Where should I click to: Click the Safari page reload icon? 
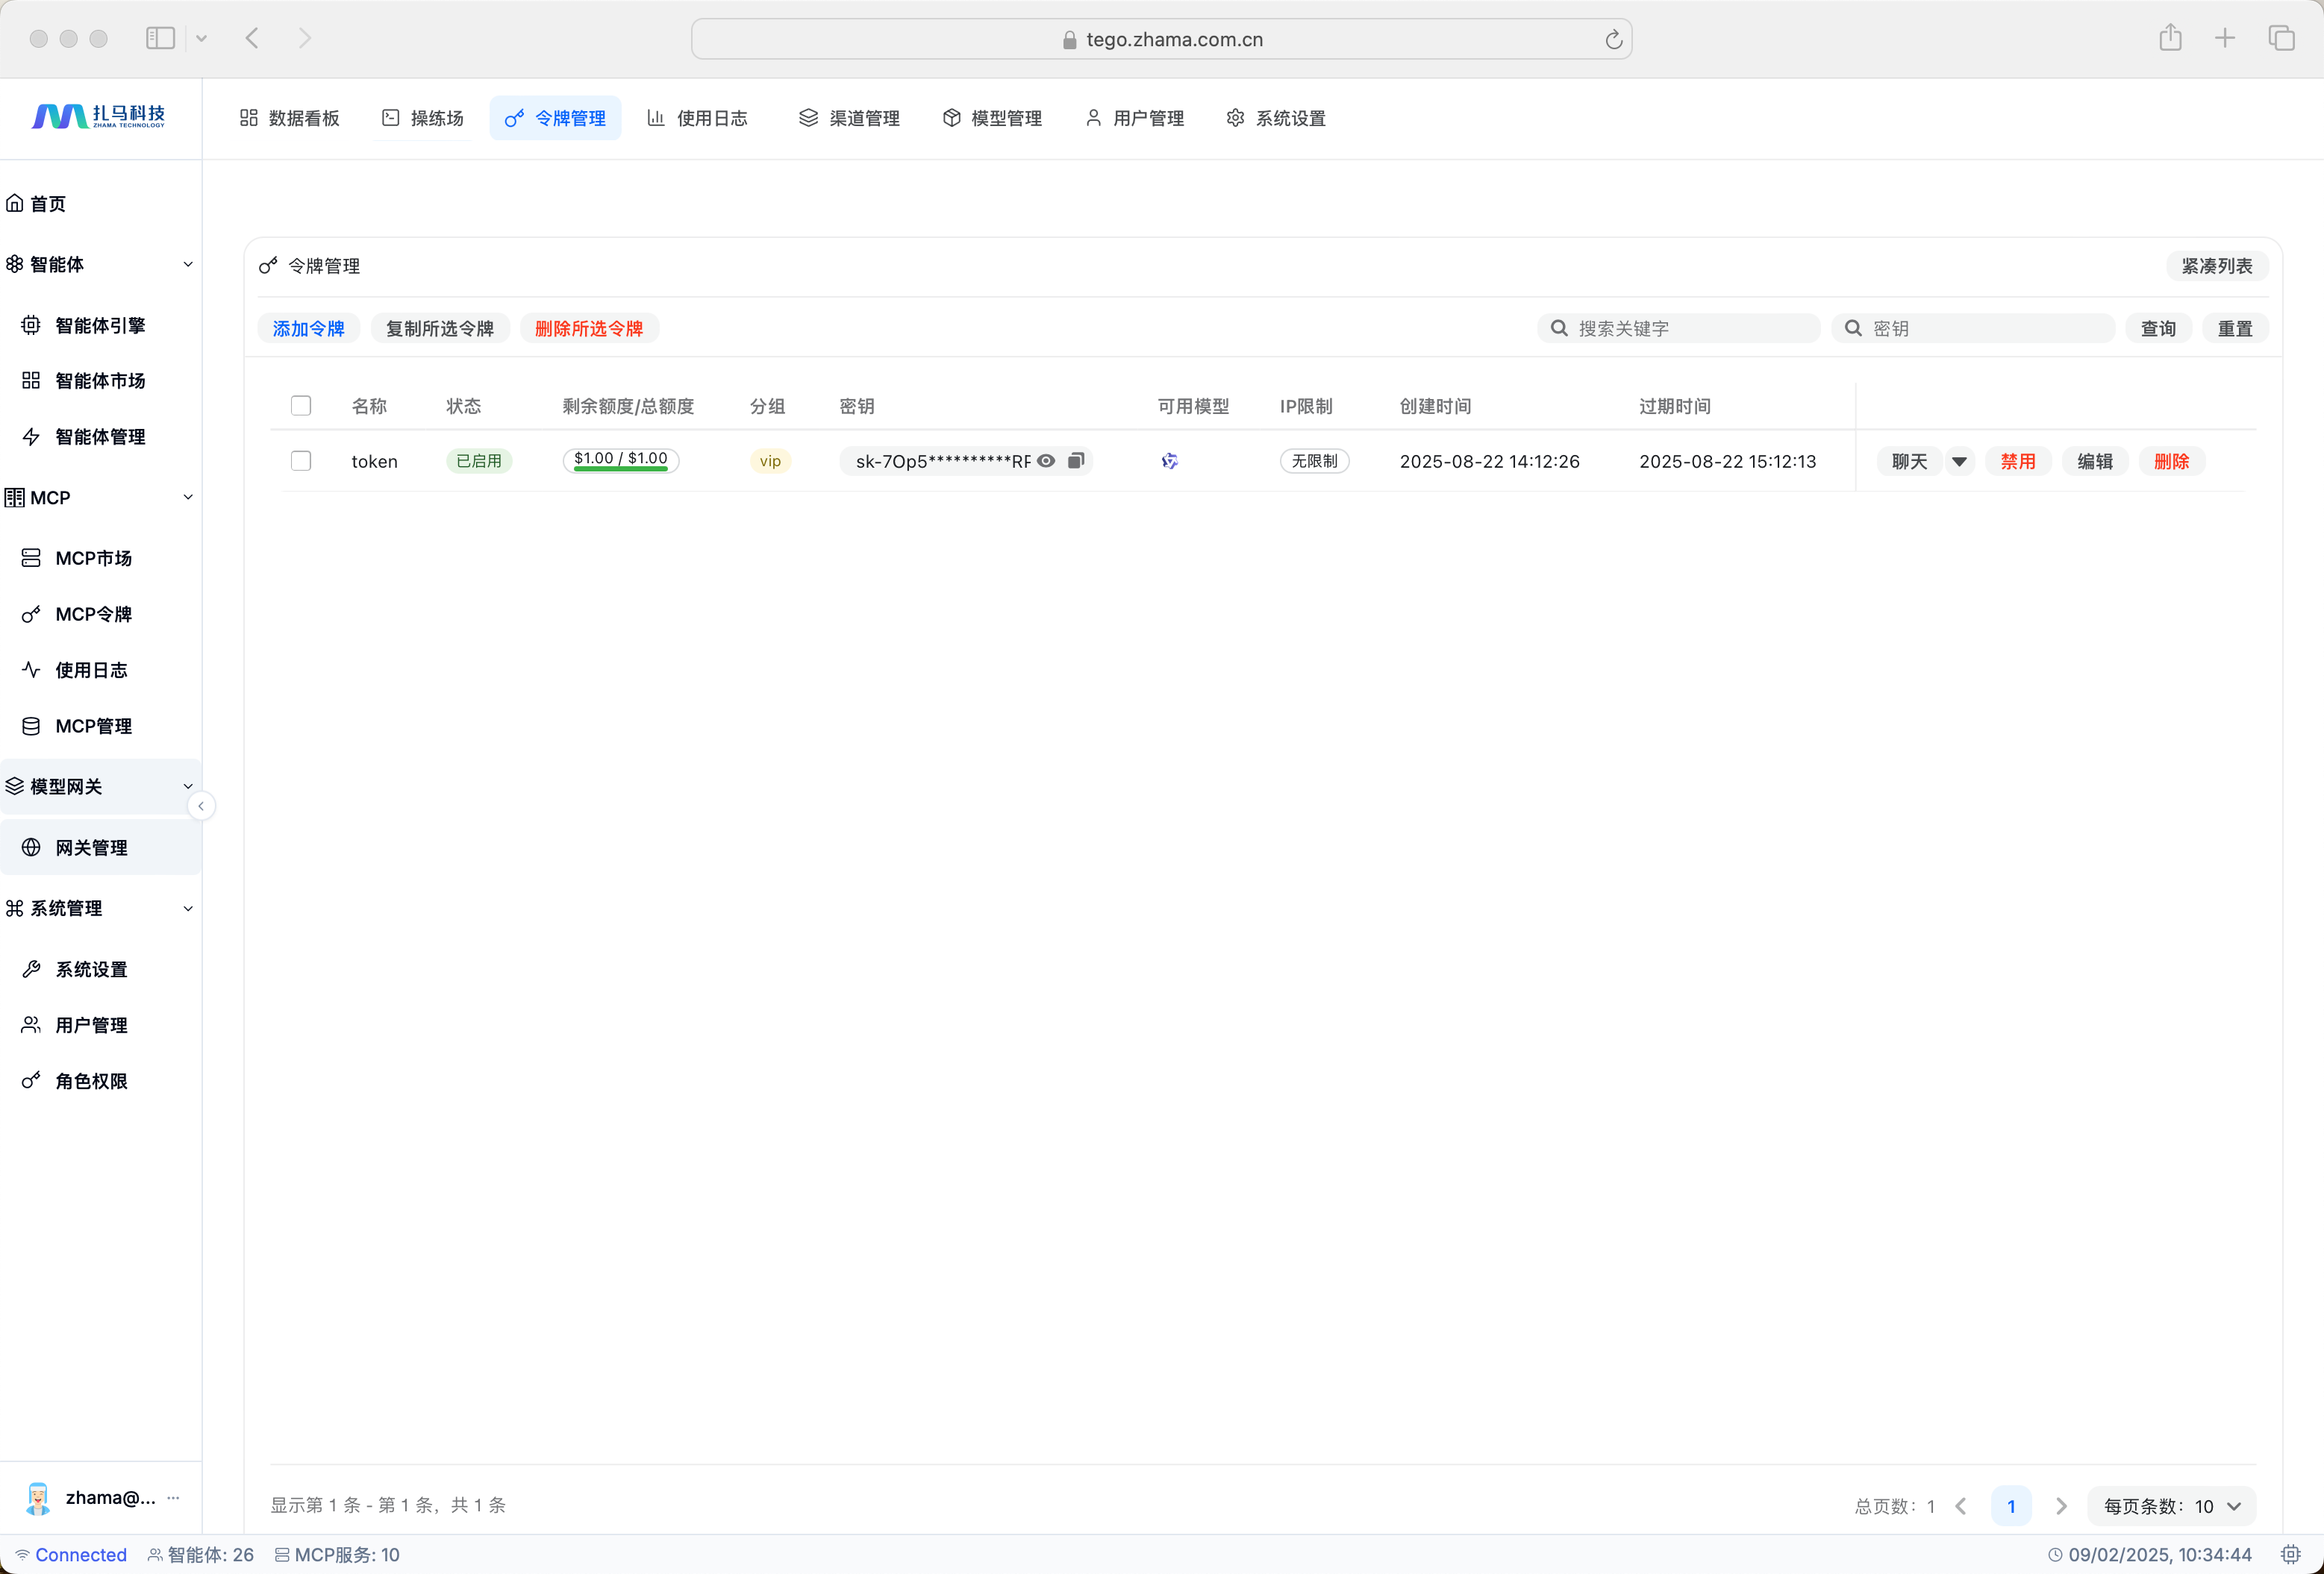click(1613, 40)
